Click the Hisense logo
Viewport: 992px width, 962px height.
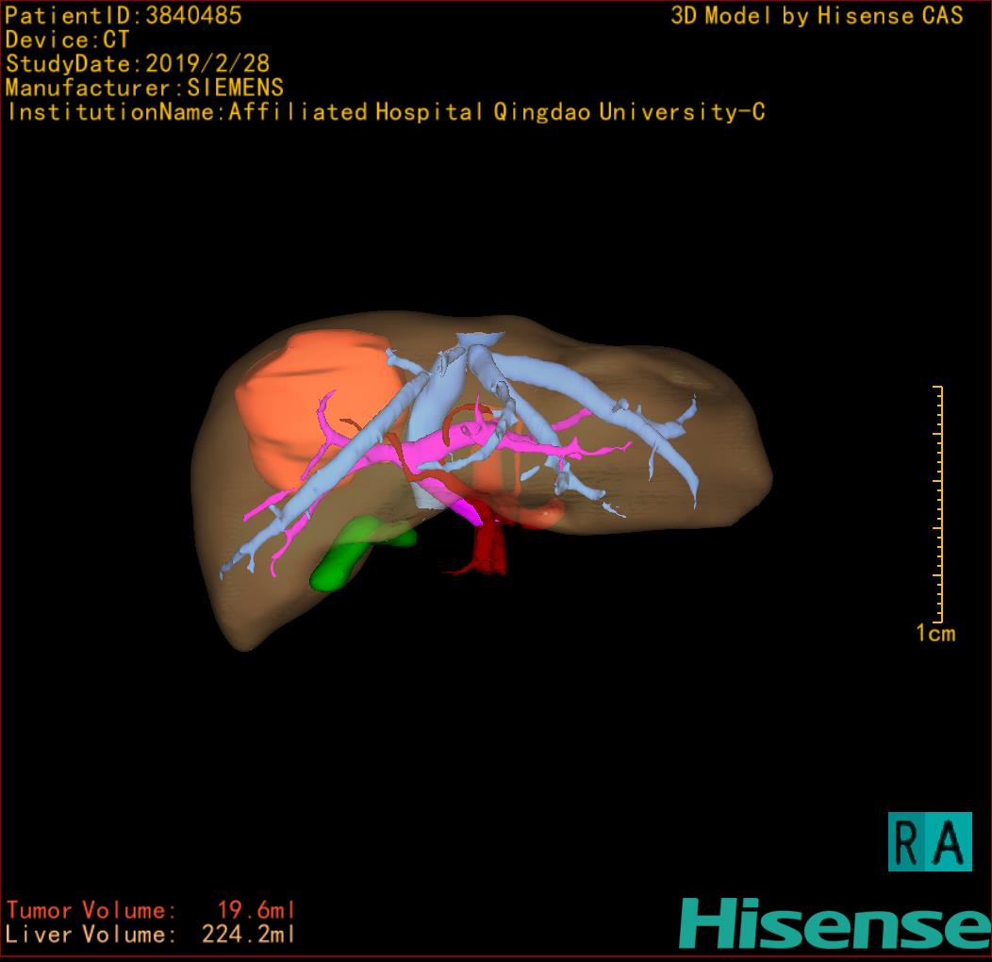[x=834, y=922]
